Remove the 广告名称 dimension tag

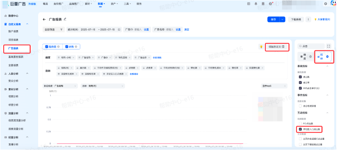[x=93, y=58]
